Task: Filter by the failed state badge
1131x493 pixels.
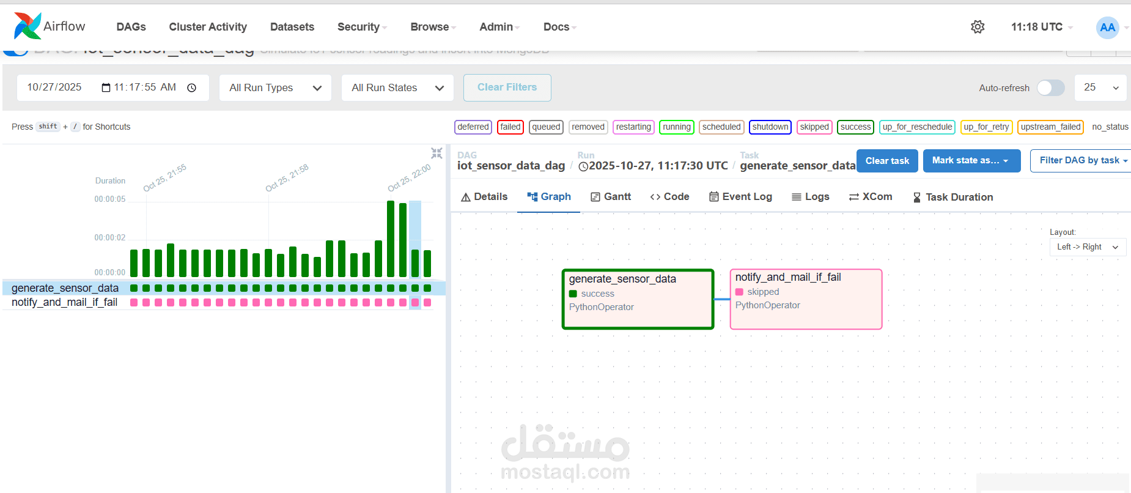Action: [x=510, y=127]
